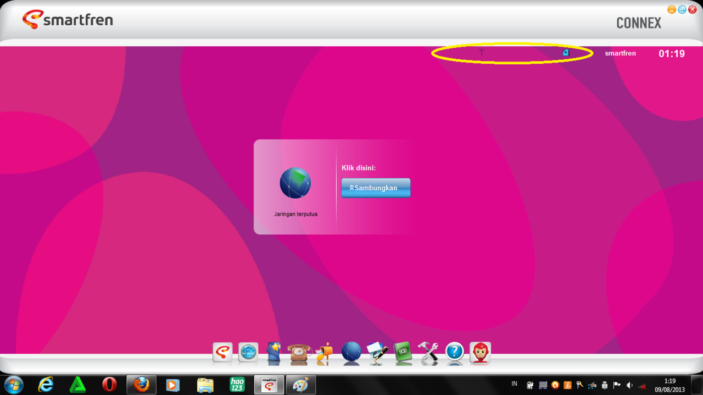Click the Show Desktop button
The width and height of the screenshot is (703, 395).
(x=696, y=385)
